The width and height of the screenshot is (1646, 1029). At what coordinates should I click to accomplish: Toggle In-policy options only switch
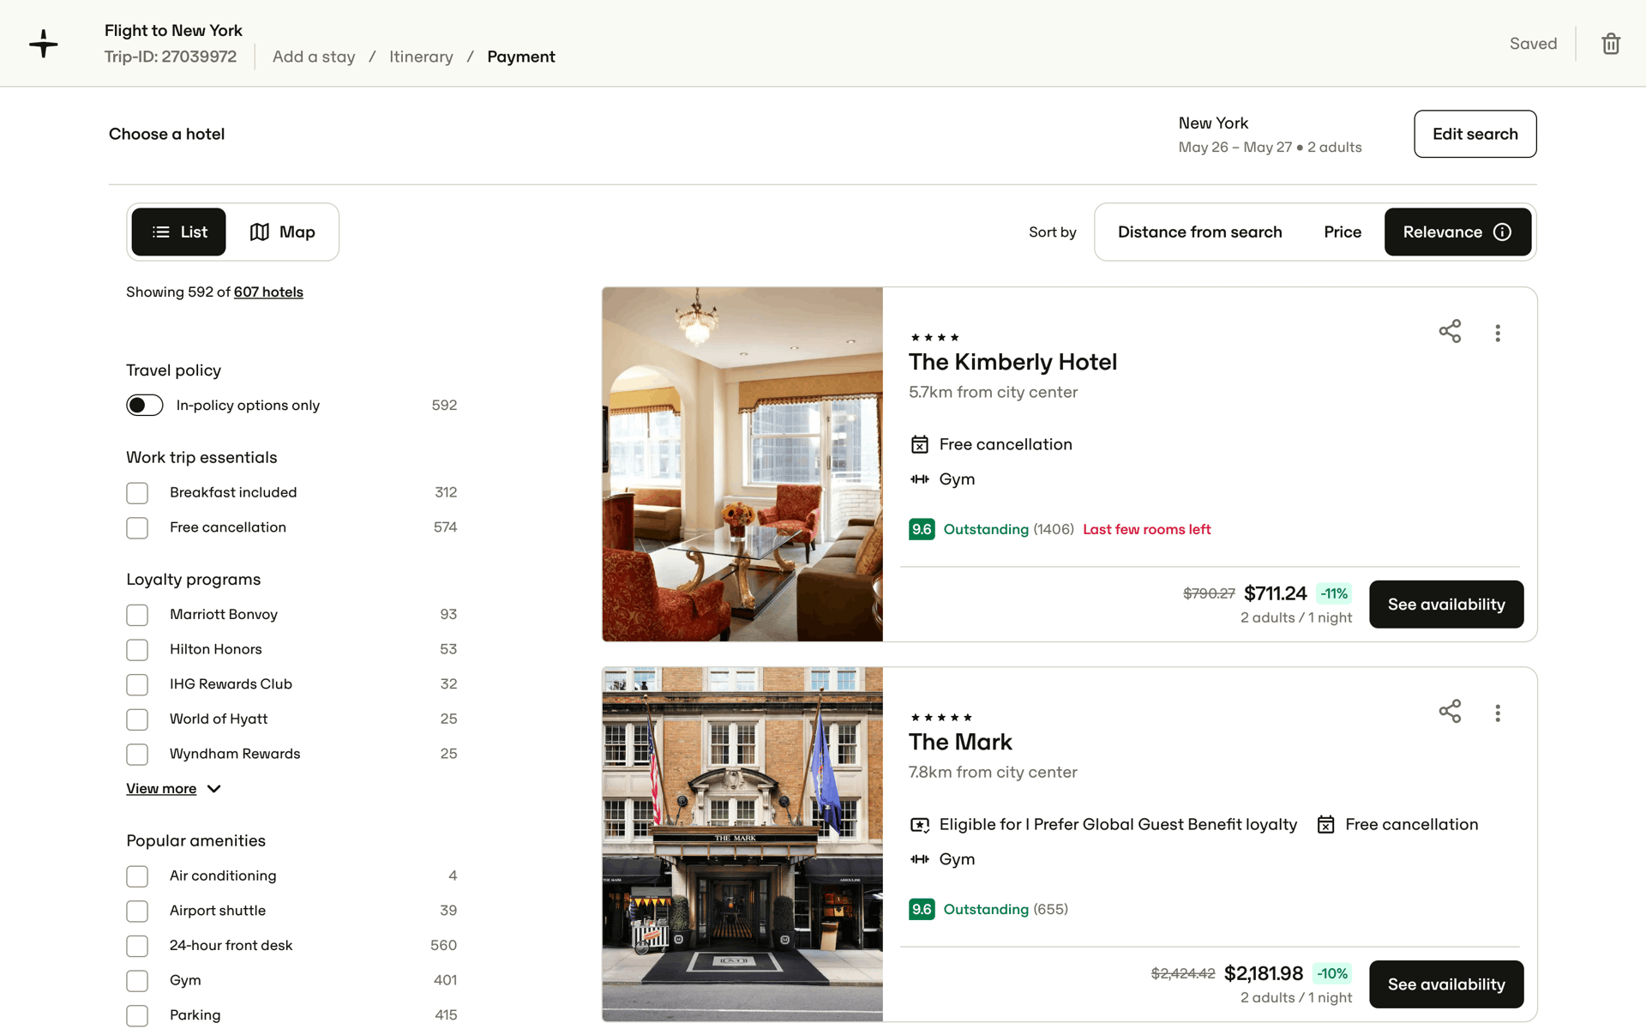[144, 405]
